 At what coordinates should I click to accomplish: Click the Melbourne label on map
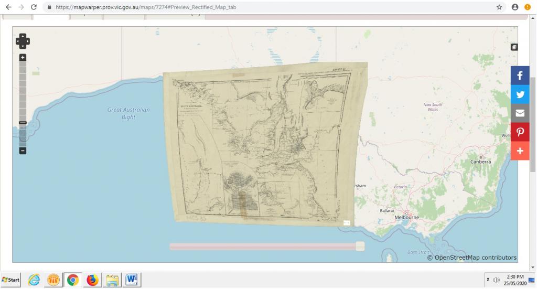[x=406, y=217]
